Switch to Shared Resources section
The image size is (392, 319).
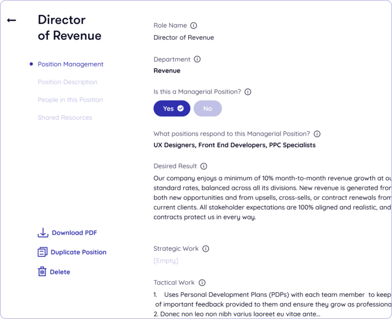(65, 117)
